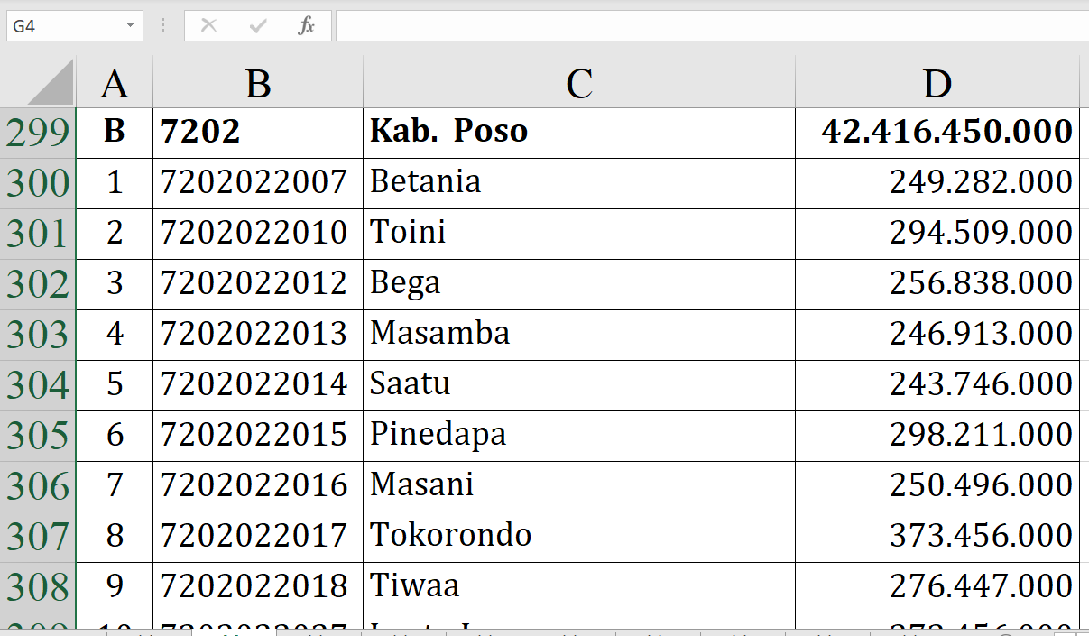Screen dimensions: 1089x636
Task: Select row 307 header
Action: [x=38, y=537]
